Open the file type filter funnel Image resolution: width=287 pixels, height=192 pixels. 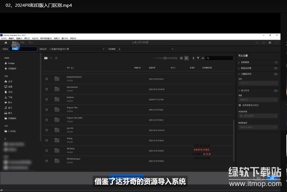tap(198, 58)
